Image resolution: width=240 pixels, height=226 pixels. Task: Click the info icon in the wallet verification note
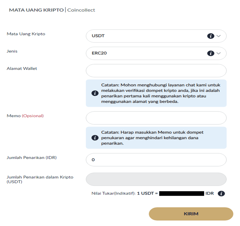point(95,93)
